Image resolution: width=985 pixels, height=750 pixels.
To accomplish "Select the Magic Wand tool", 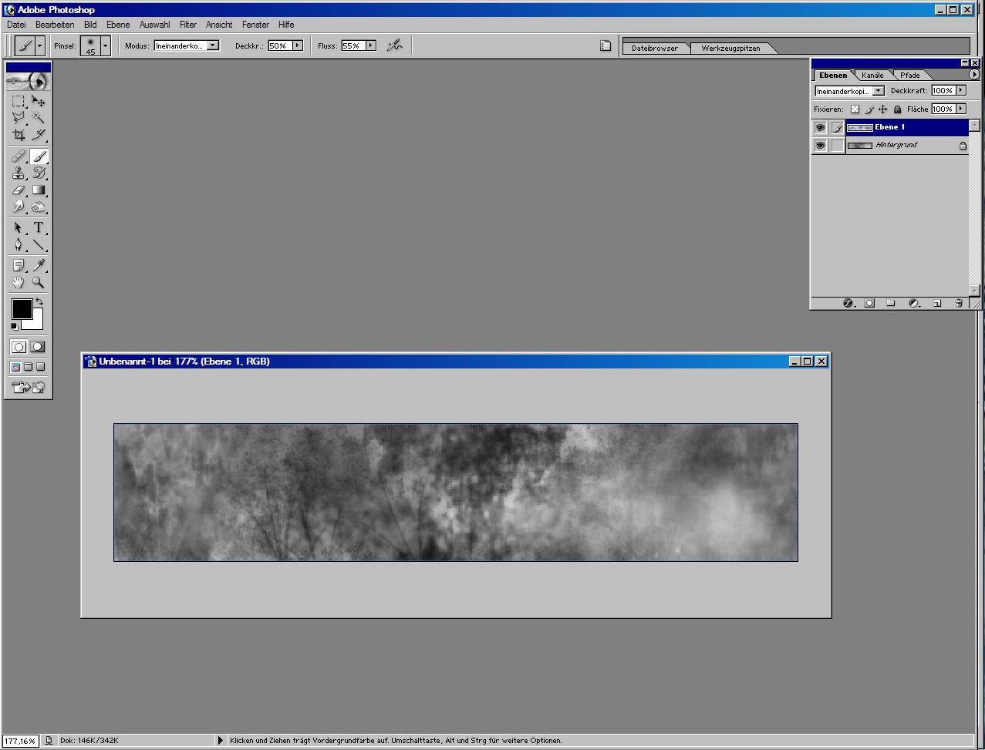I will pyautogui.click(x=38, y=118).
